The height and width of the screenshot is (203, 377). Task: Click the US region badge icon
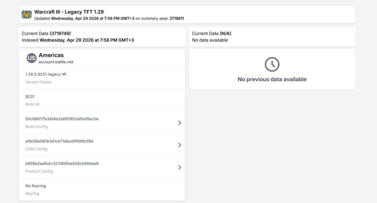pyautogui.click(x=32, y=58)
